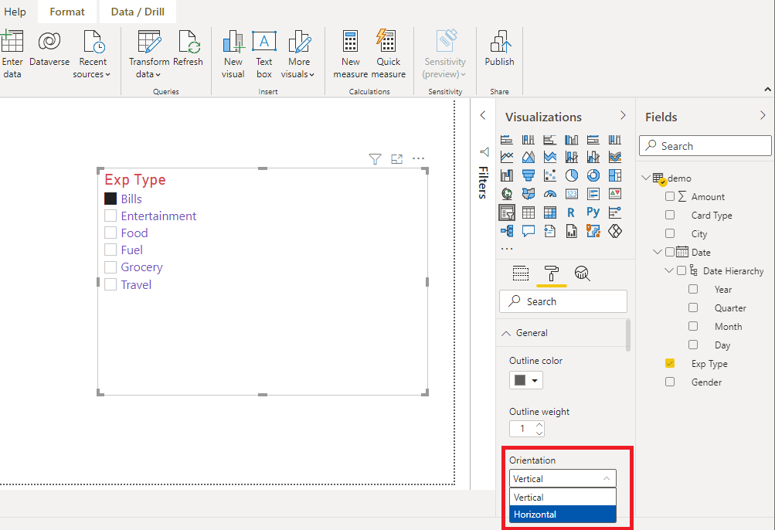Select the Python script visual
The width and height of the screenshot is (775, 530).
[x=593, y=212]
